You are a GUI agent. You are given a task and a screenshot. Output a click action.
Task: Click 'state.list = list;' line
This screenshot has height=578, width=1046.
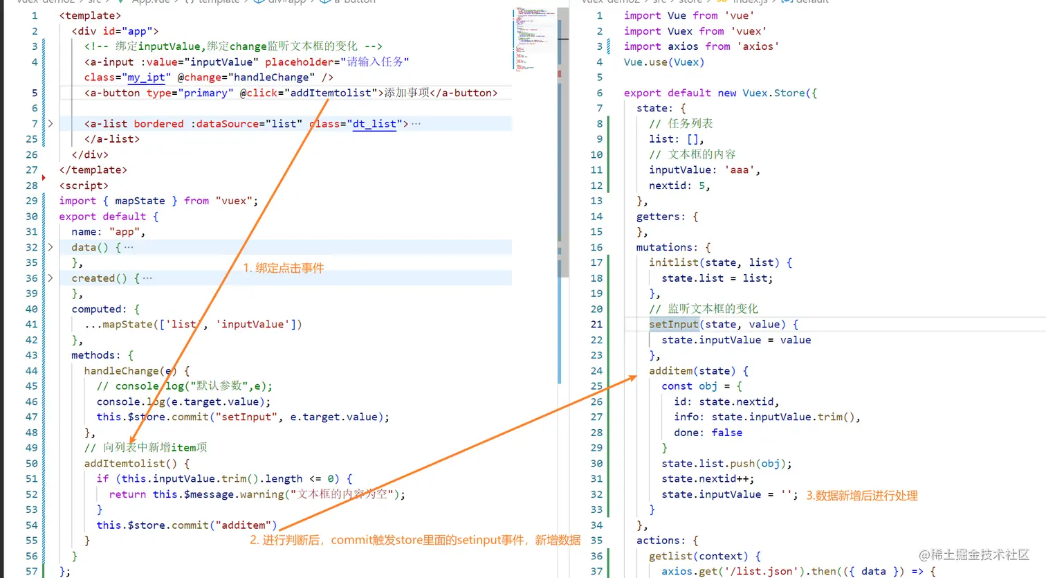pos(717,278)
